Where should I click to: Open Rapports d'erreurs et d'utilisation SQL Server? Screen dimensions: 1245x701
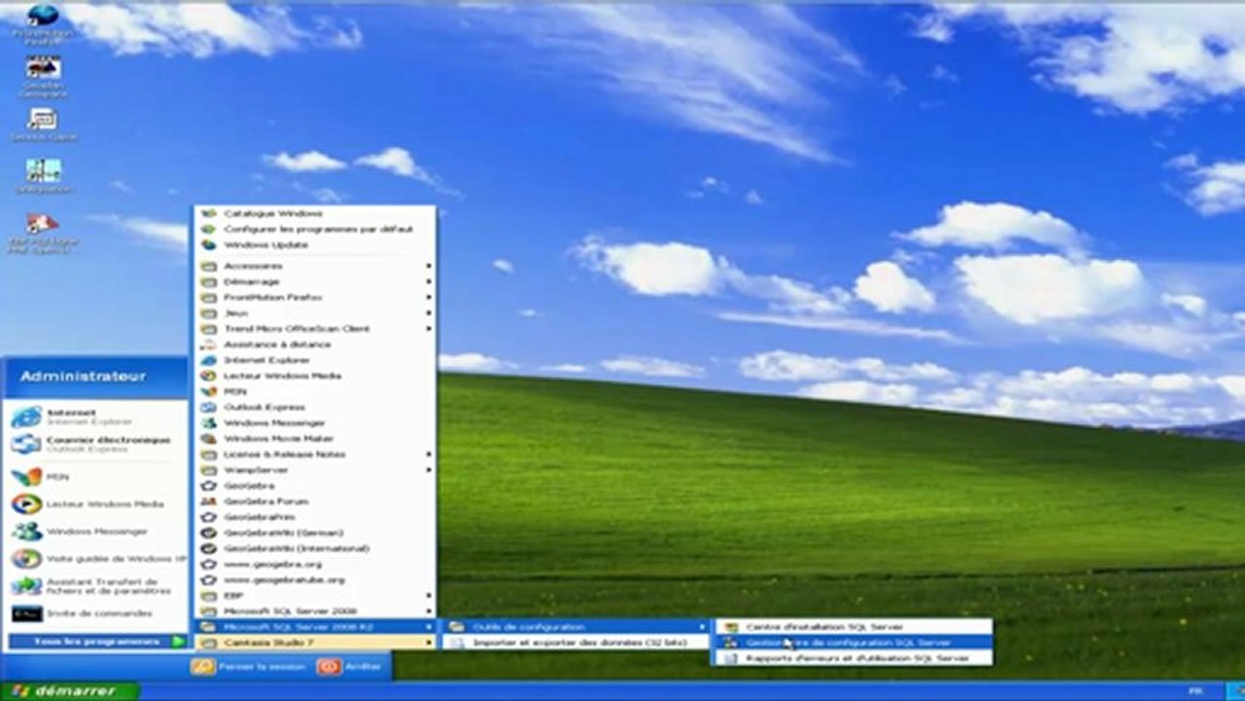click(854, 658)
